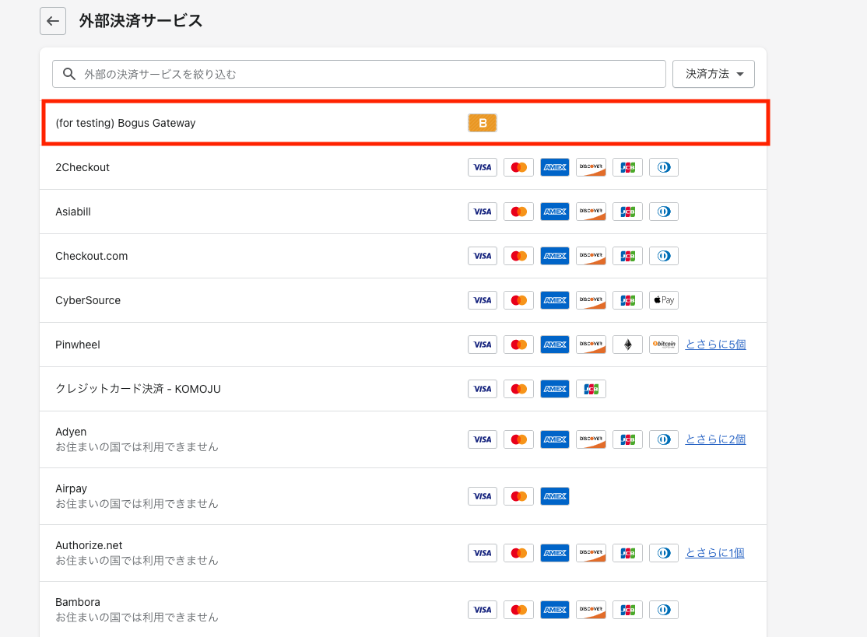Click the Discover icon in Bambora row
The width and height of the screenshot is (867, 637).
point(591,609)
